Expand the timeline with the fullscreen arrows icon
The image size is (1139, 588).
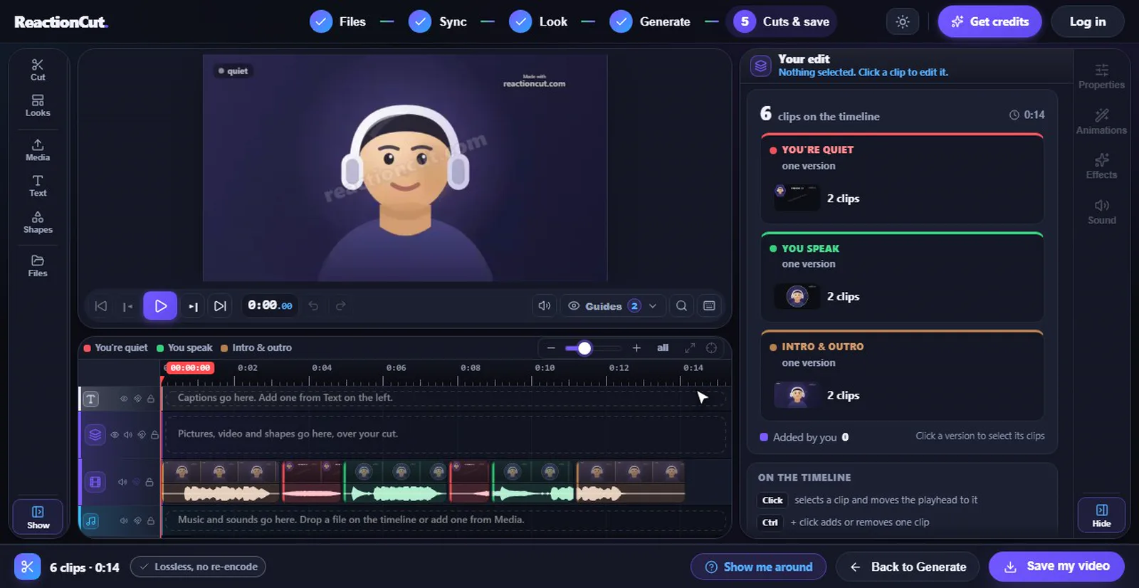pyautogui.click(x=690, y=347)
